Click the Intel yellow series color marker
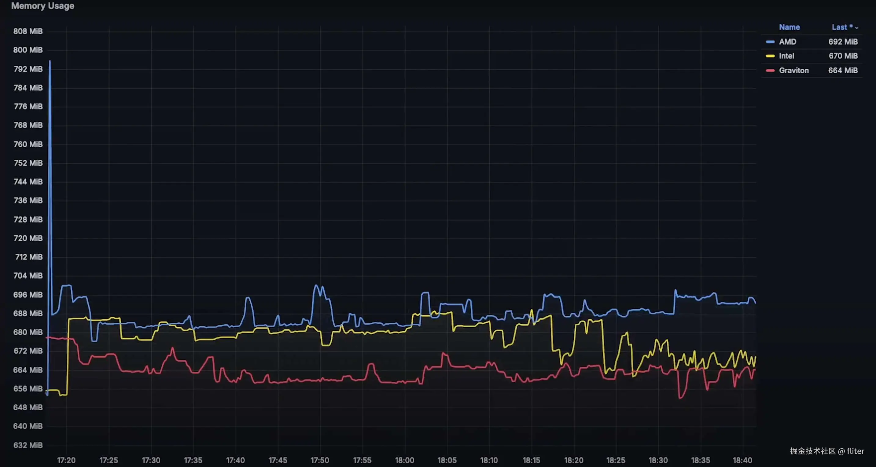 pyautogui.click(x=770, y=56)
